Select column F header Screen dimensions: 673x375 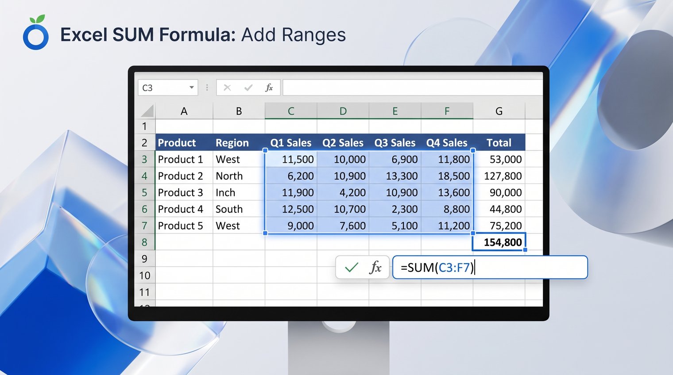pyautogui.click(x=447, y=111)
